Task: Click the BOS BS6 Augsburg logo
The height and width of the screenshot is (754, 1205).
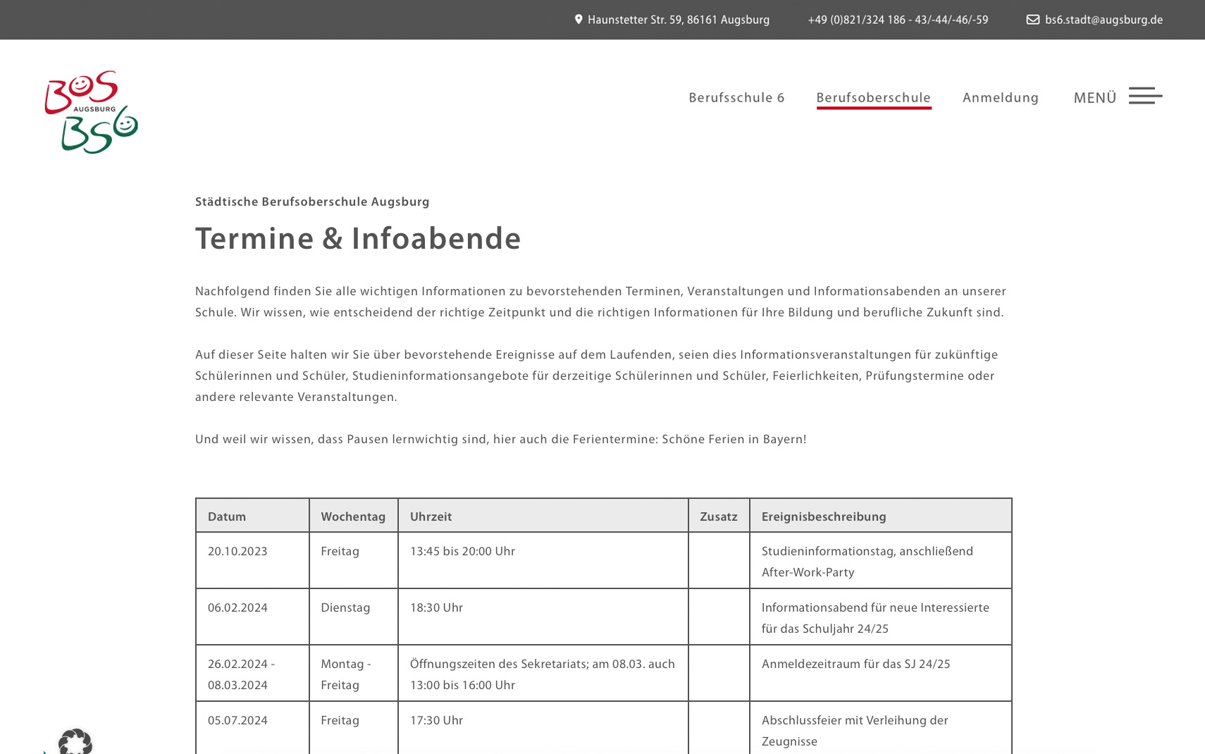Action: point(92,112)
